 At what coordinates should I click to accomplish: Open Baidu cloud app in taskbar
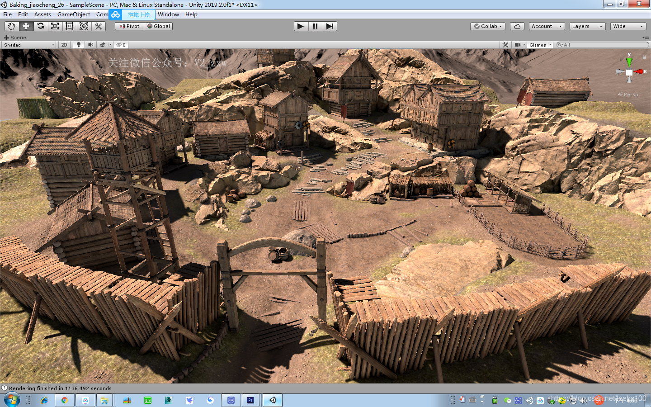click(85, 400)
